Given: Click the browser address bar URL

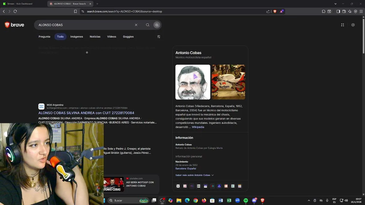Looking at the screenshot, I should [124, 11].
